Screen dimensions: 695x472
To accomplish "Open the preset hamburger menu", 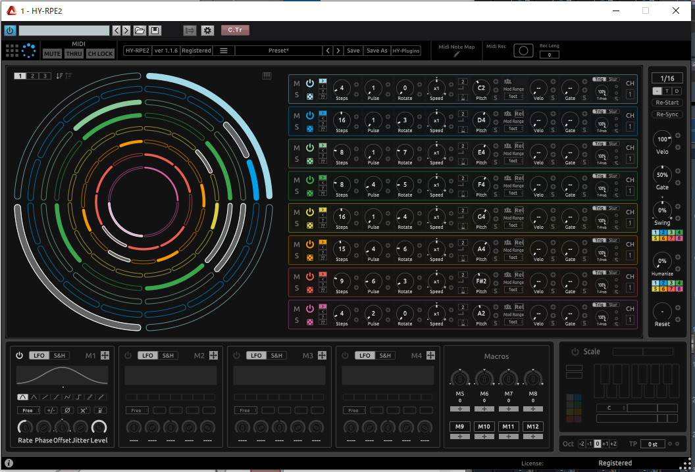I will click(x=224, y=51).
